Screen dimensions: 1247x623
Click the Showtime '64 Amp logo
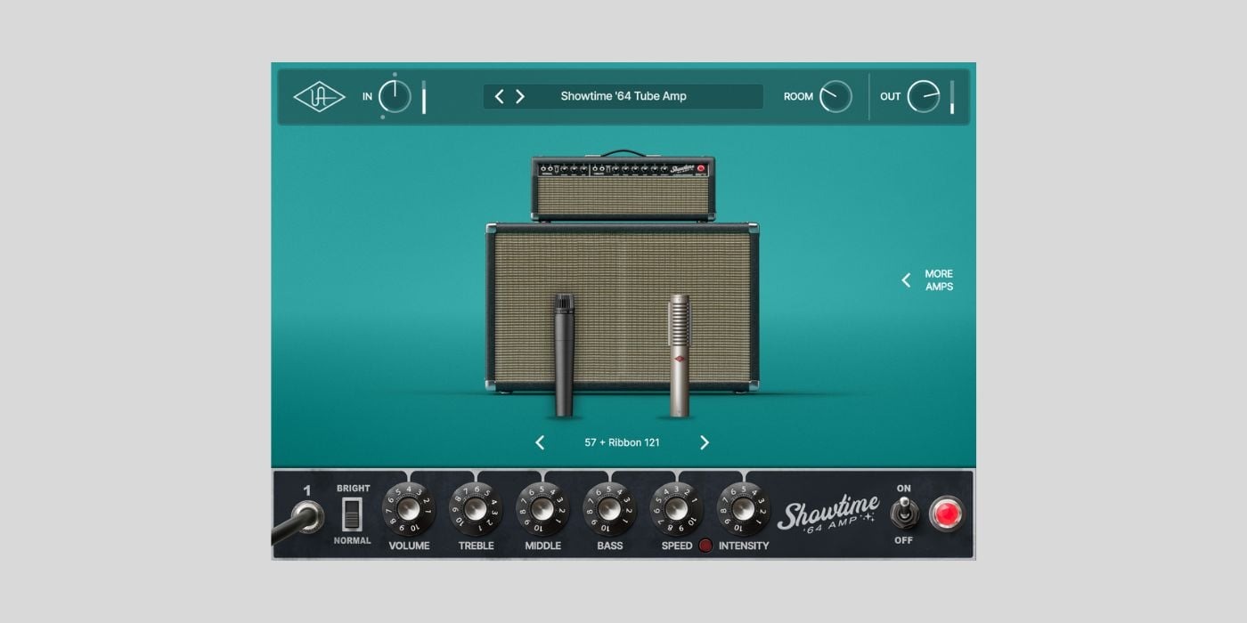coord(828,516)
